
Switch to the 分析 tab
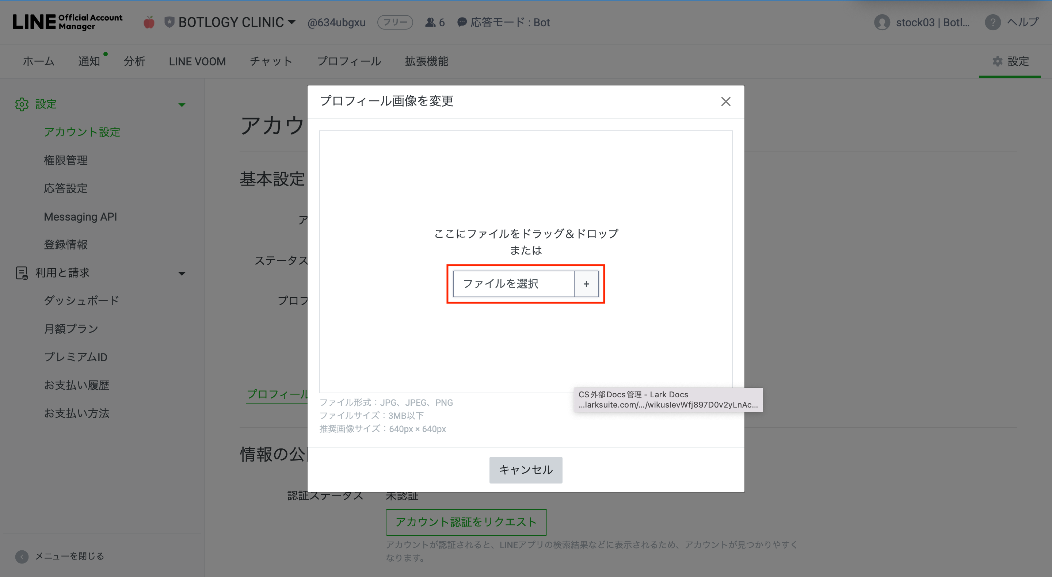(x=134, y=61)
